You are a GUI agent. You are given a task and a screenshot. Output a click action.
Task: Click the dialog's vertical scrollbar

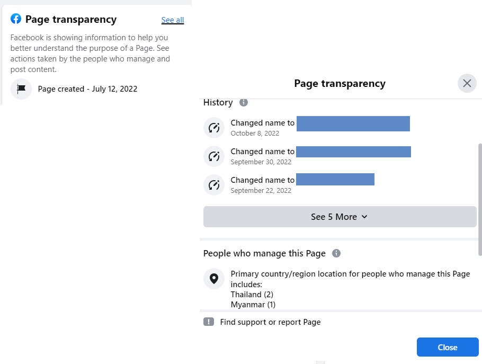pos(480,200)
